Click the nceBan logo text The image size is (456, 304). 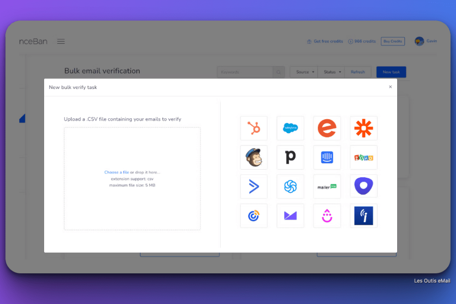pyautogui.click(x=33, y=41)
